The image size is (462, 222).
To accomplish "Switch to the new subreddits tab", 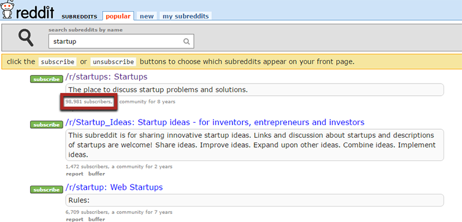I will coord(147,16).
